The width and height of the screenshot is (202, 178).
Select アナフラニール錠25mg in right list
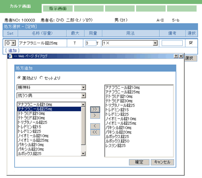[x=139, y=92]
